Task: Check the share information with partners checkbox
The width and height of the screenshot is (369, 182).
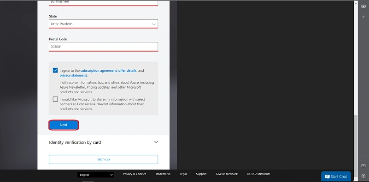Action: tap(55, 99)
